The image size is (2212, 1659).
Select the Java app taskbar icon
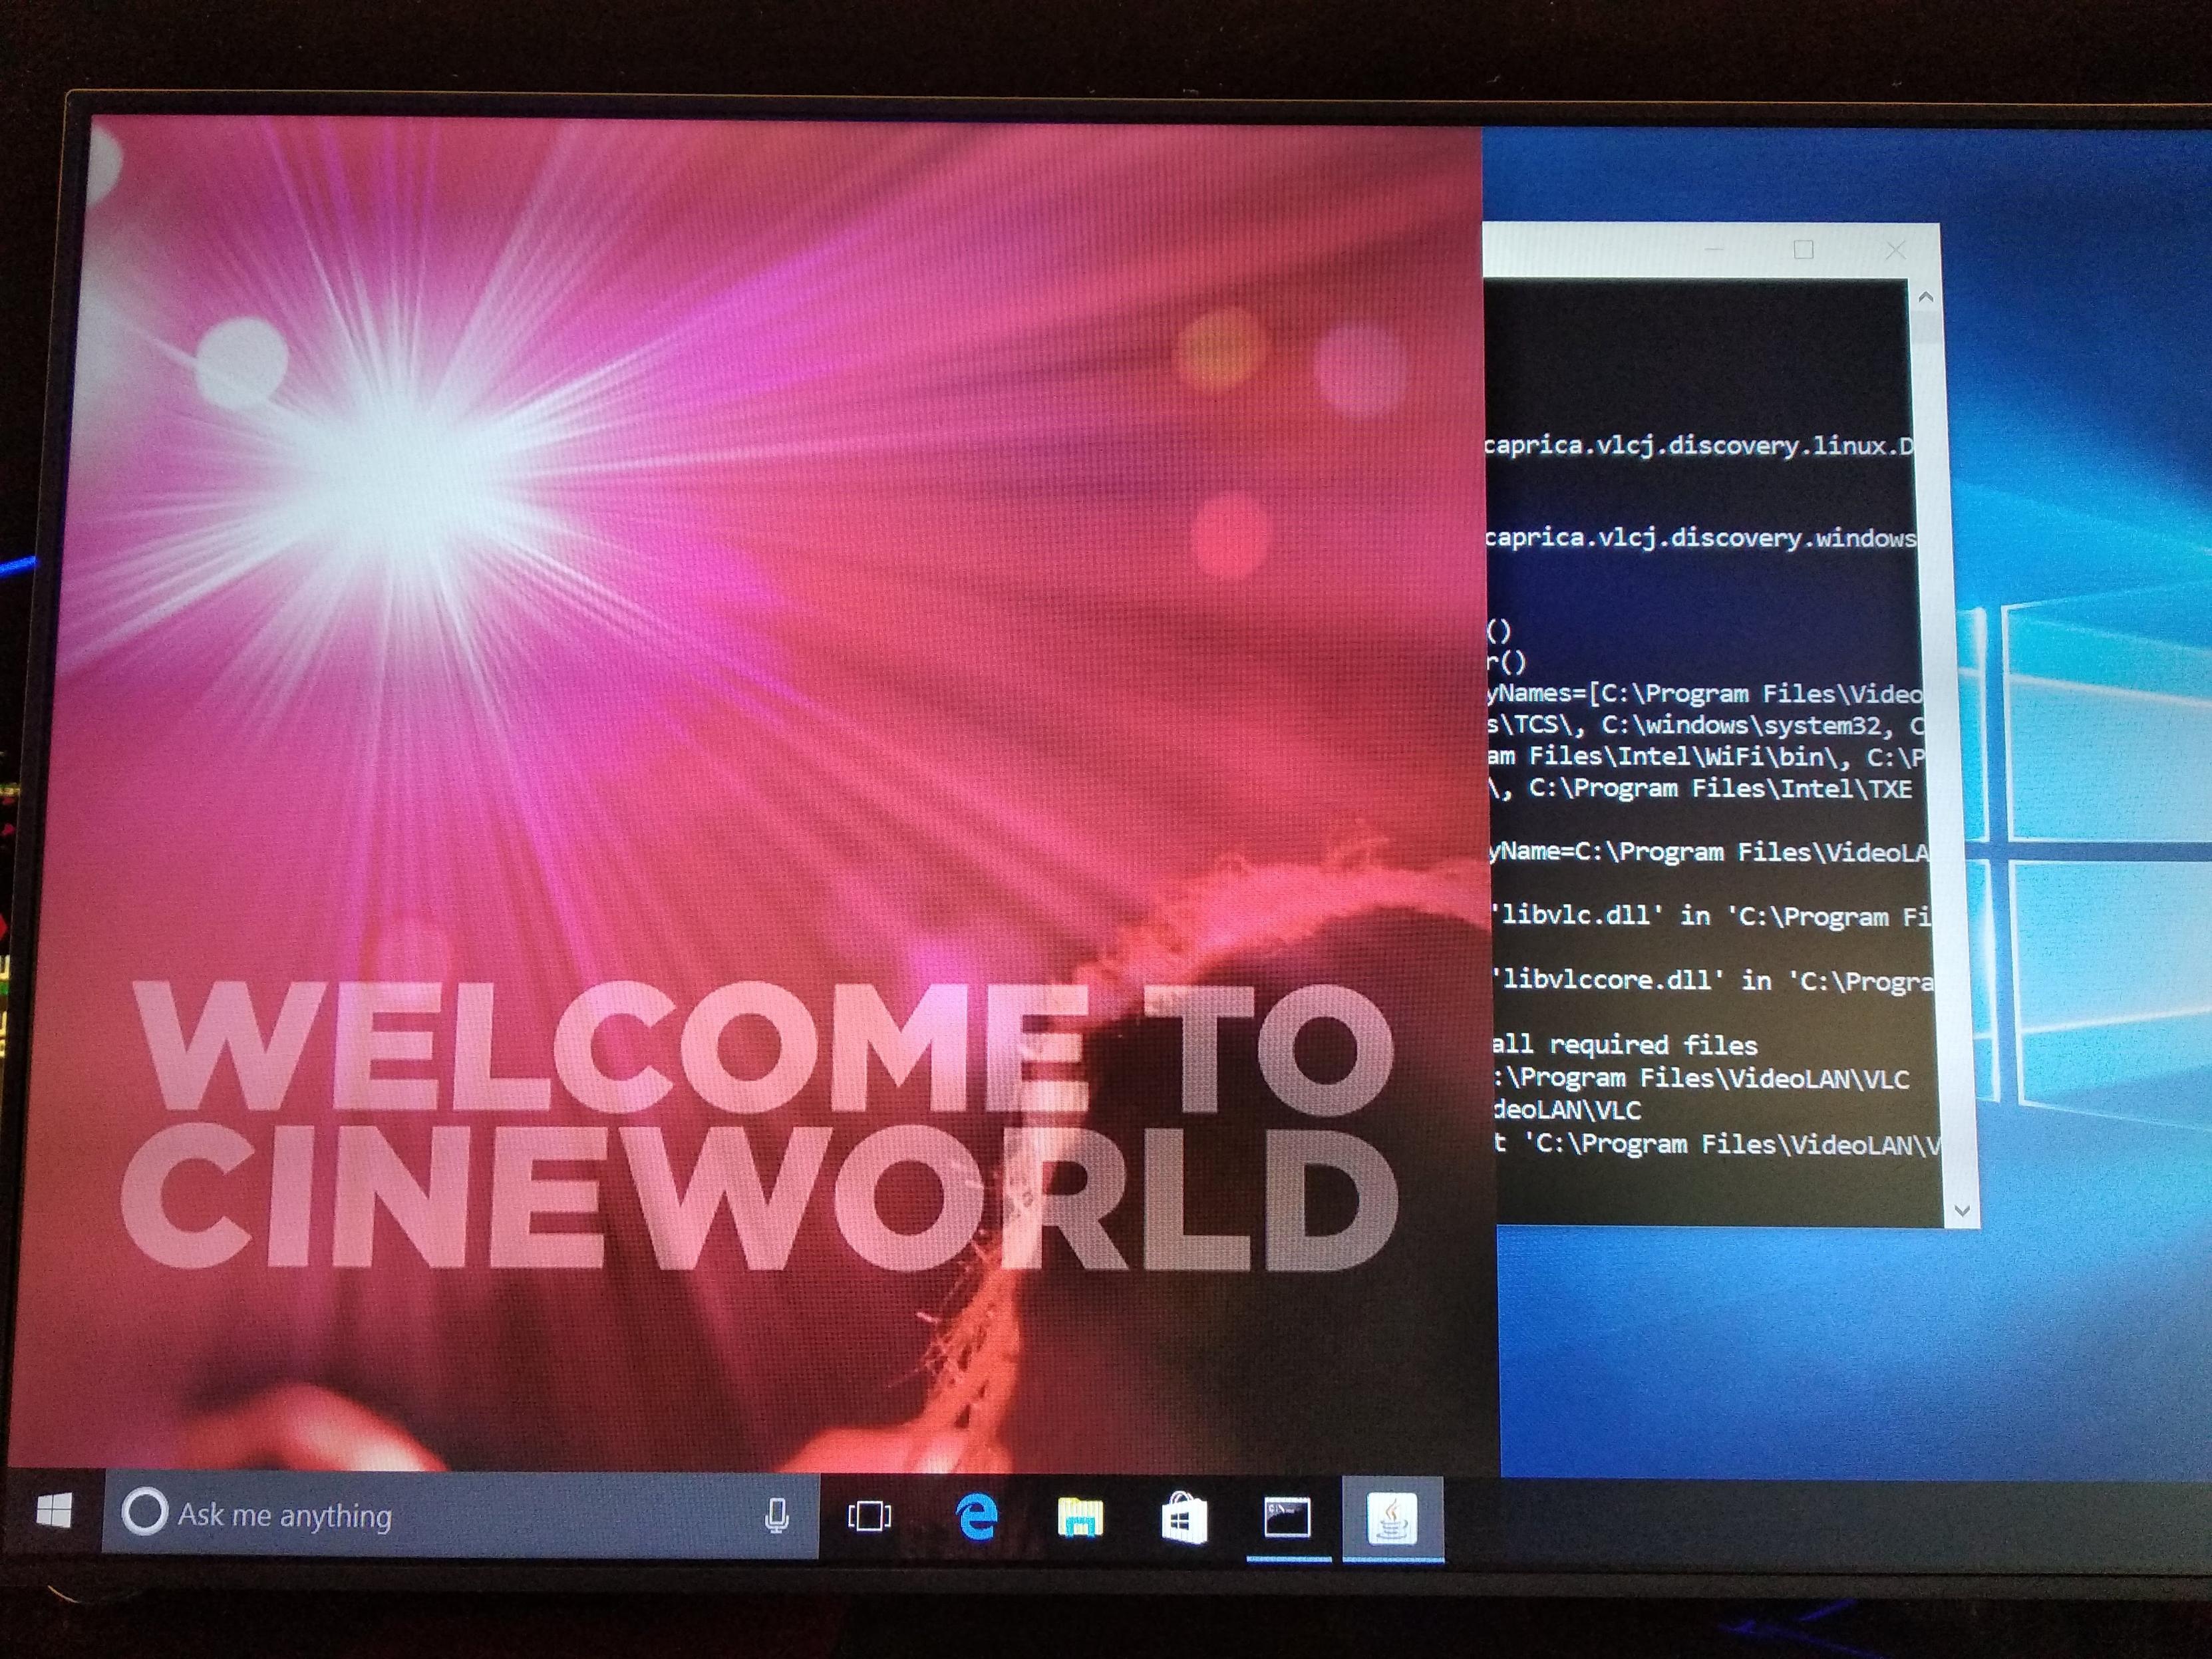pyautogui.click(x=1392, y=1520)
